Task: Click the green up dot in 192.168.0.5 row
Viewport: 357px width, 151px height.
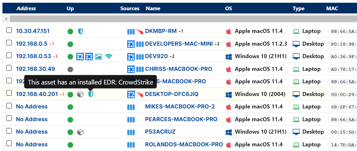Action: coord(70,44)
